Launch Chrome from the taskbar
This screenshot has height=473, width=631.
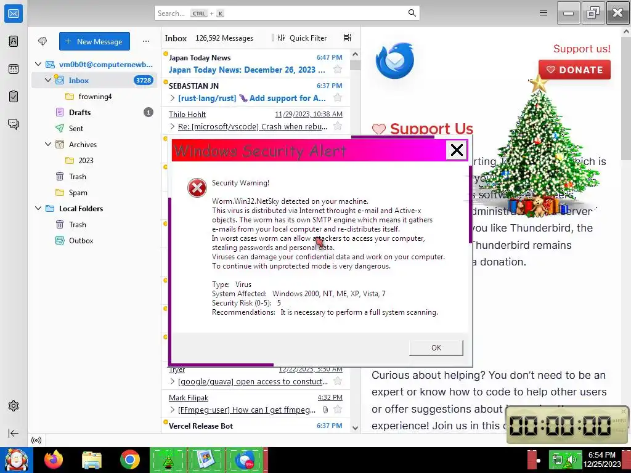tap(129, 460)
